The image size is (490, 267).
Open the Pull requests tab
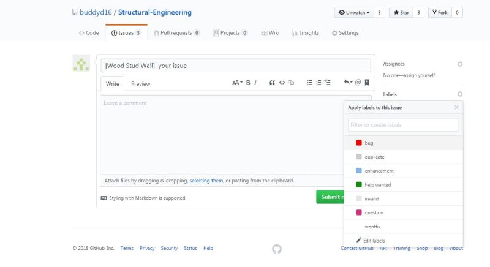pos(176,33)
